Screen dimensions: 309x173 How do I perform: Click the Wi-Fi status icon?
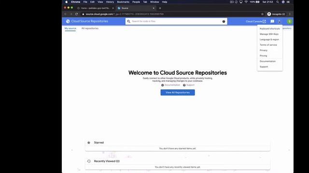246,2
